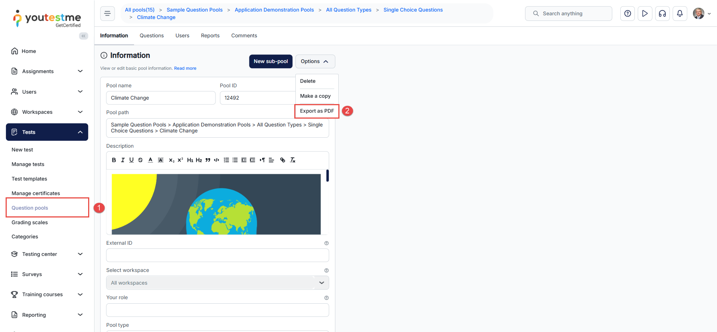Viewport: 717px width, 332px height.
Task: Expand the Assignments sidebar section
Action: (47, 71)
